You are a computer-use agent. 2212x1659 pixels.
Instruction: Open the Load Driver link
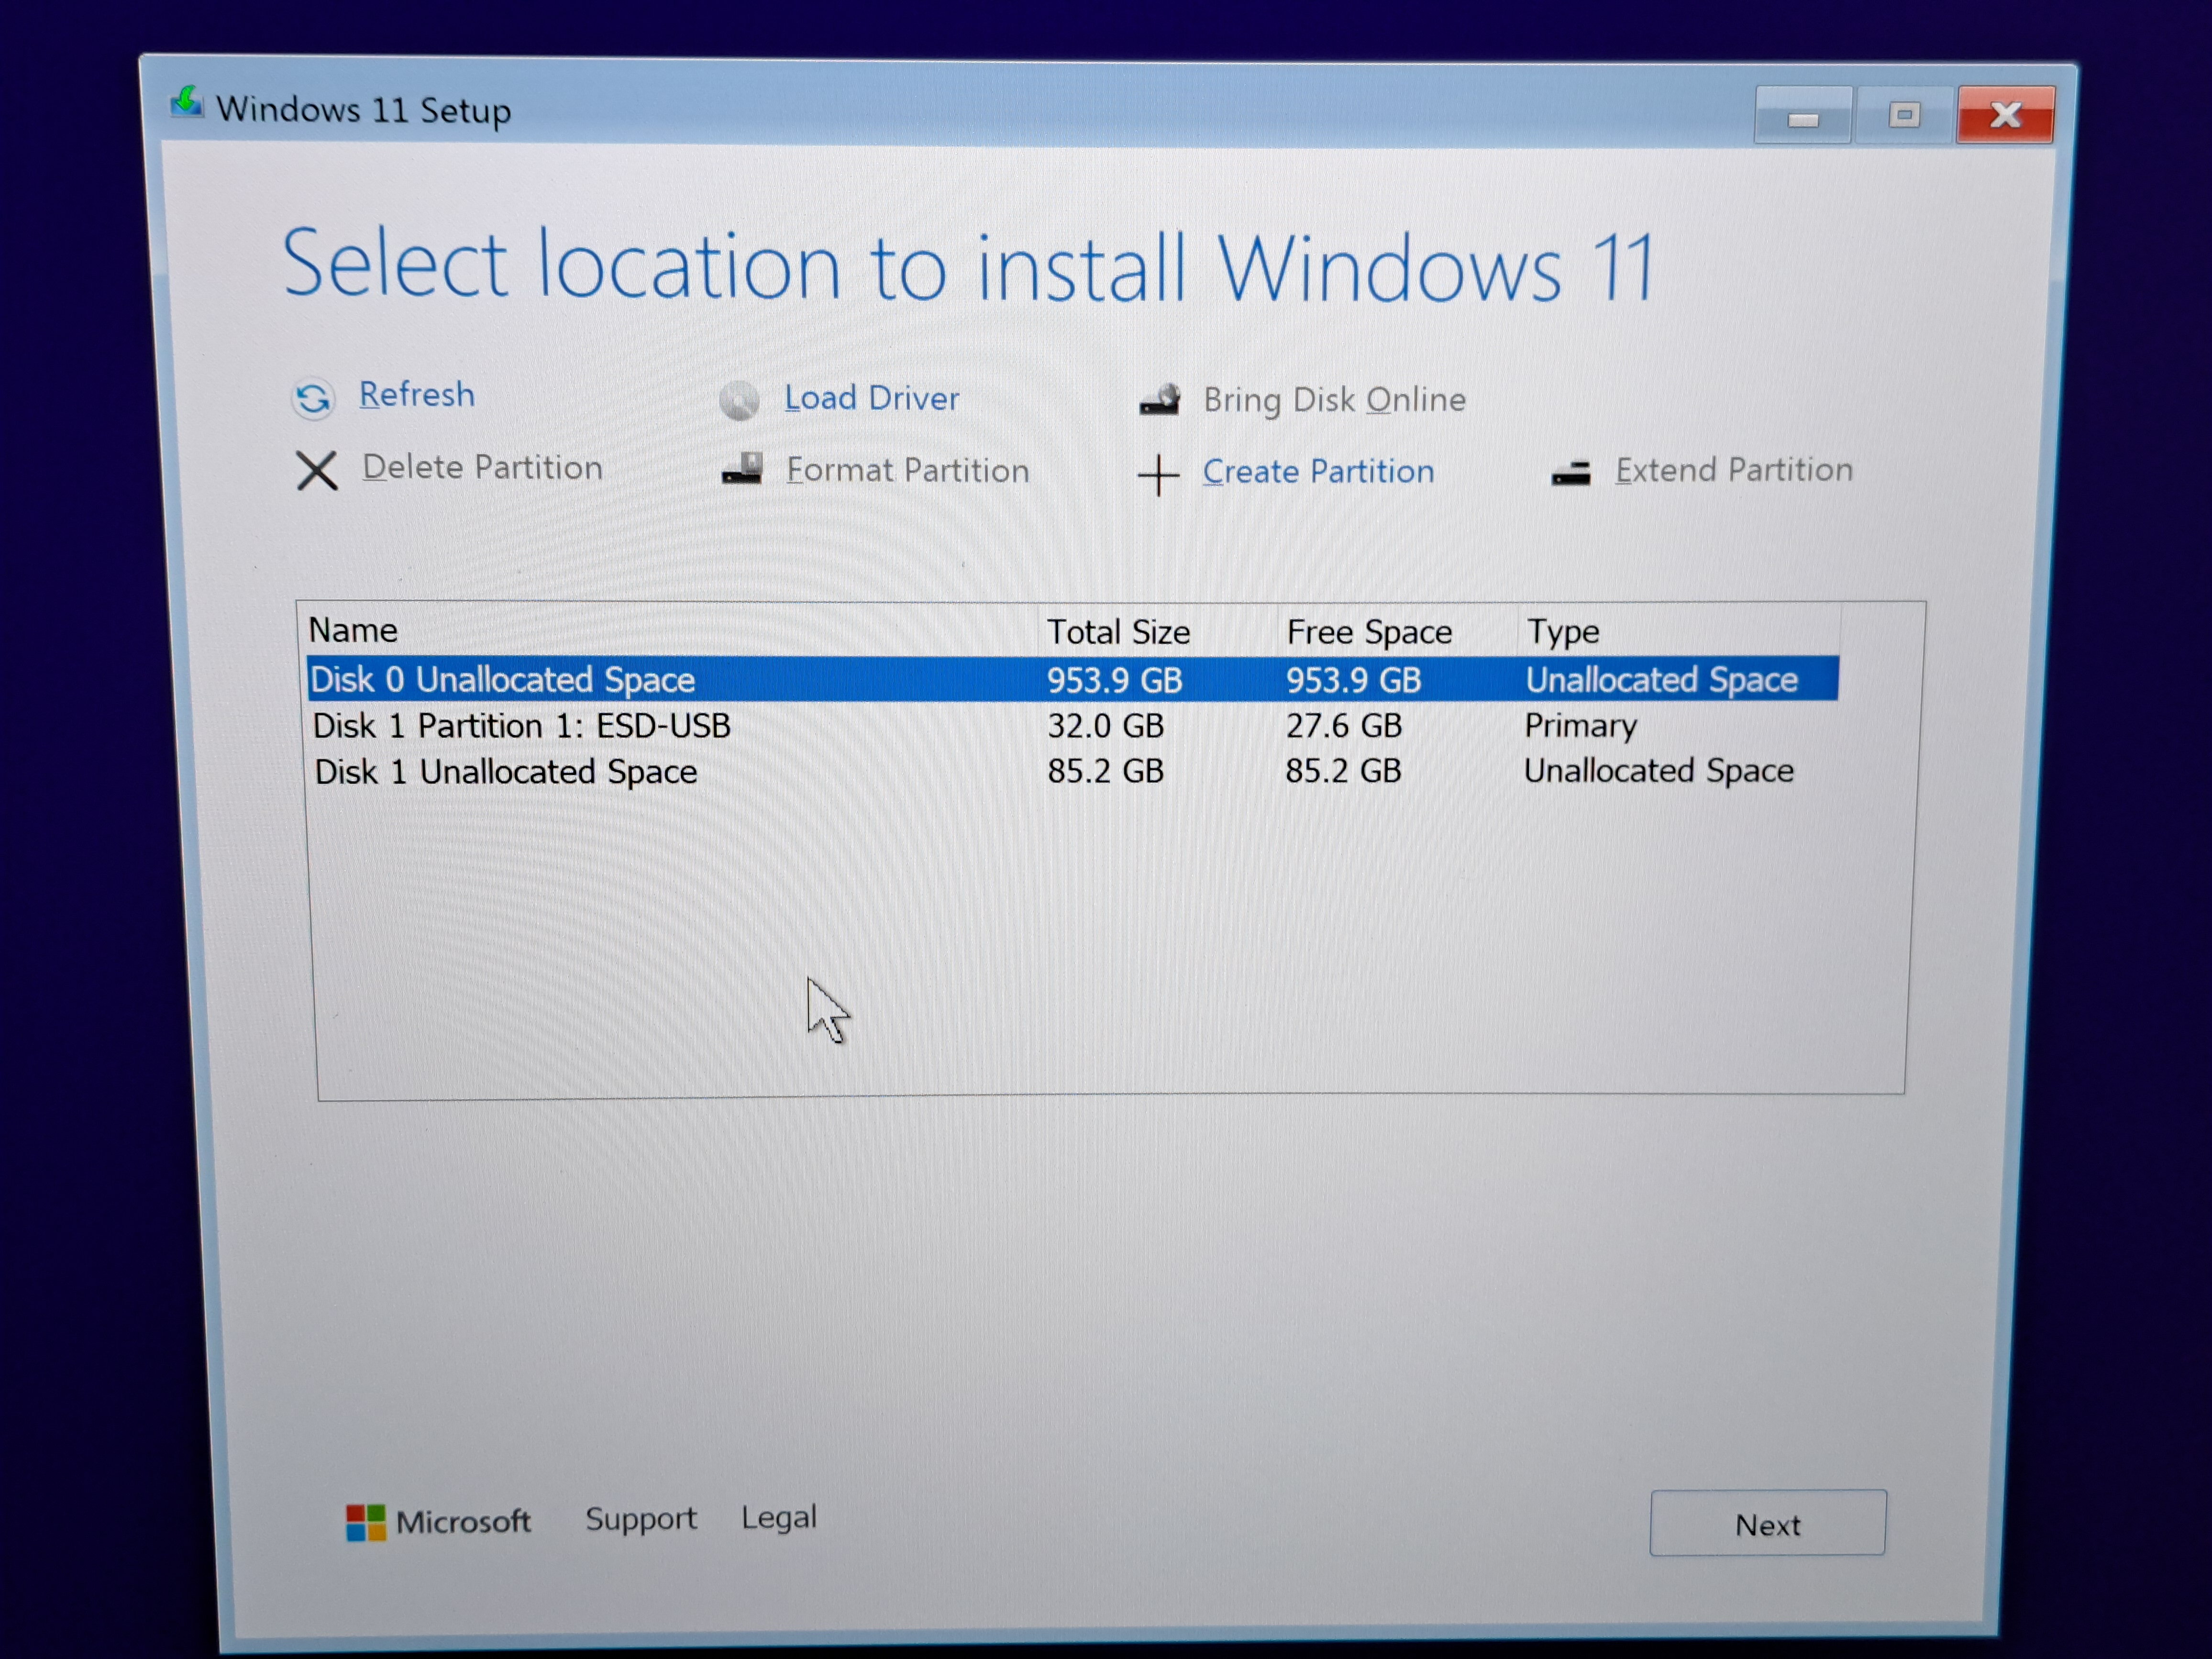click(x=872, y=398)
